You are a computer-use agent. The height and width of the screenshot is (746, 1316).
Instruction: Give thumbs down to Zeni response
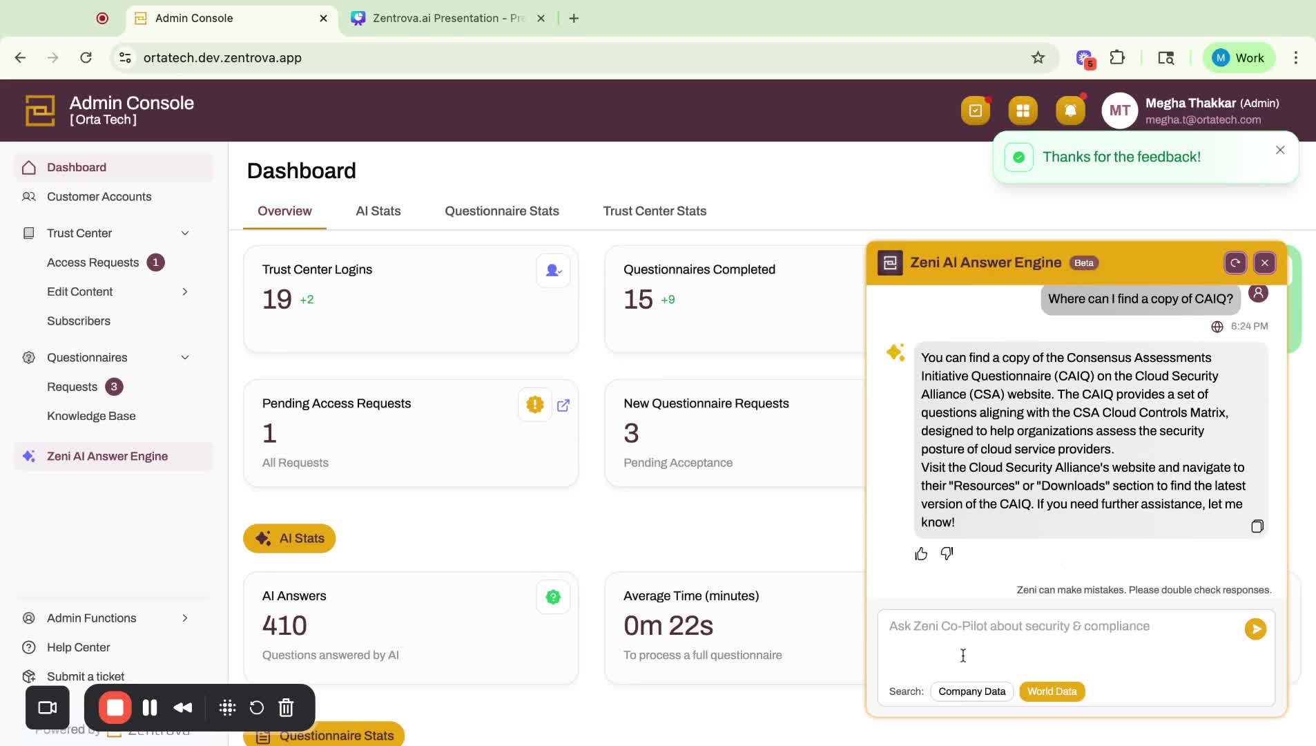coord(947,554)
